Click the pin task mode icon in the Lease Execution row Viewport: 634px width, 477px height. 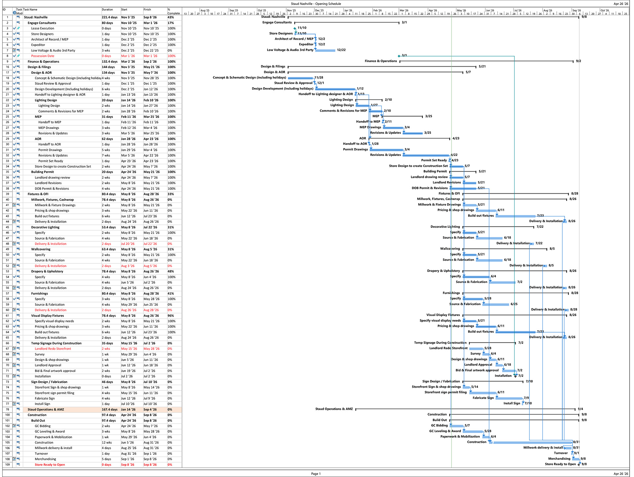click(x=18, y=28)
